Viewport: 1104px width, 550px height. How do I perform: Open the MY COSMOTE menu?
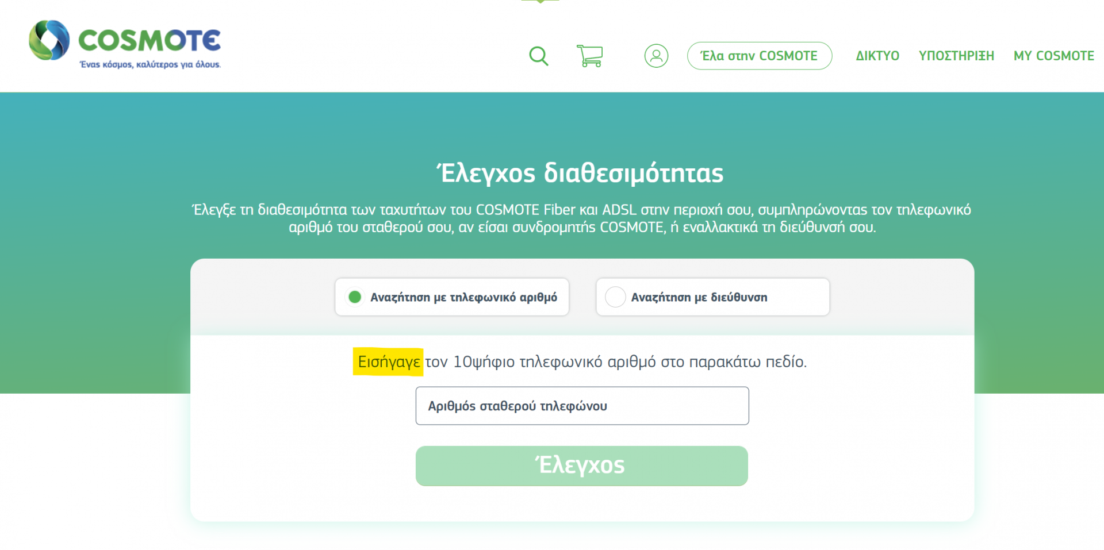1054,56
